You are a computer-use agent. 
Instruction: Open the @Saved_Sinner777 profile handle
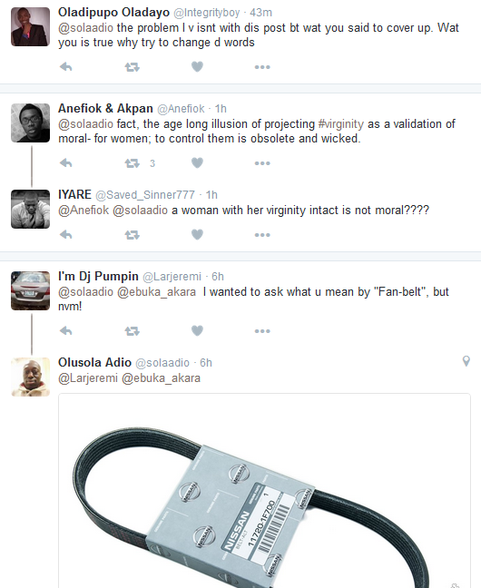coord(145,194)
